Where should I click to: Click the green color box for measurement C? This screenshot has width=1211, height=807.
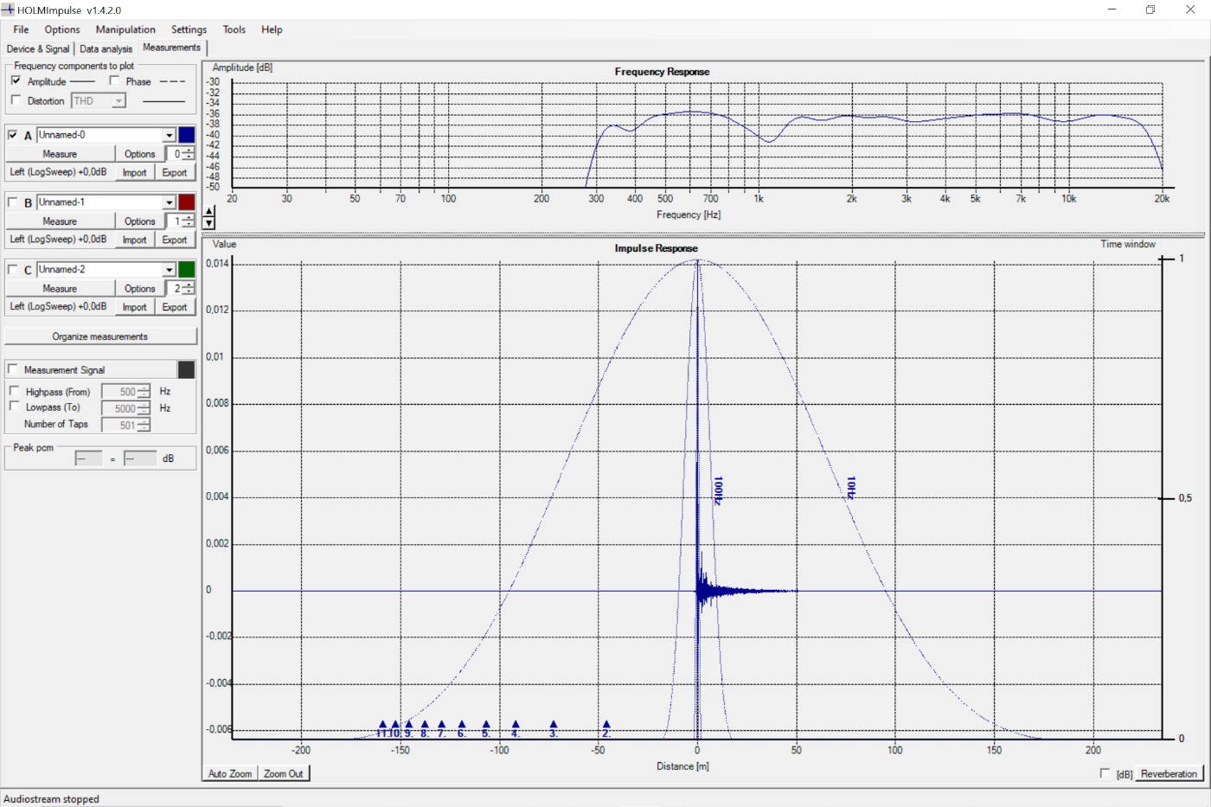[186, 270]
